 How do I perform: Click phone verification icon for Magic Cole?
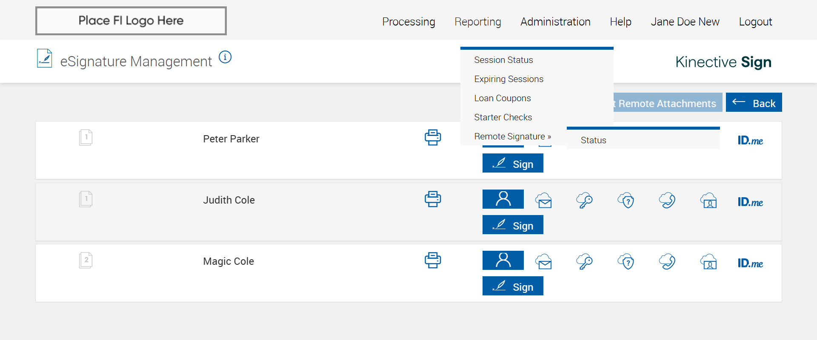coord(667,262)
